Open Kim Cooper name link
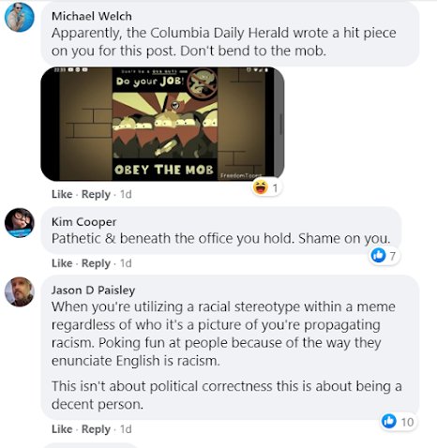Screen dimensions: 437x448 pos(83,222)
